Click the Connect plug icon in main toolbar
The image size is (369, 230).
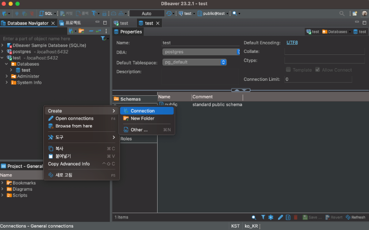(17, 13)
